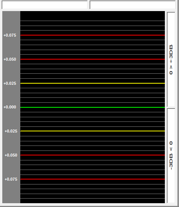Image resolution: width=179 pixels, height=207 pixels.
Task: Click the upper +0.075 scale label
Action: coord(10,35)
